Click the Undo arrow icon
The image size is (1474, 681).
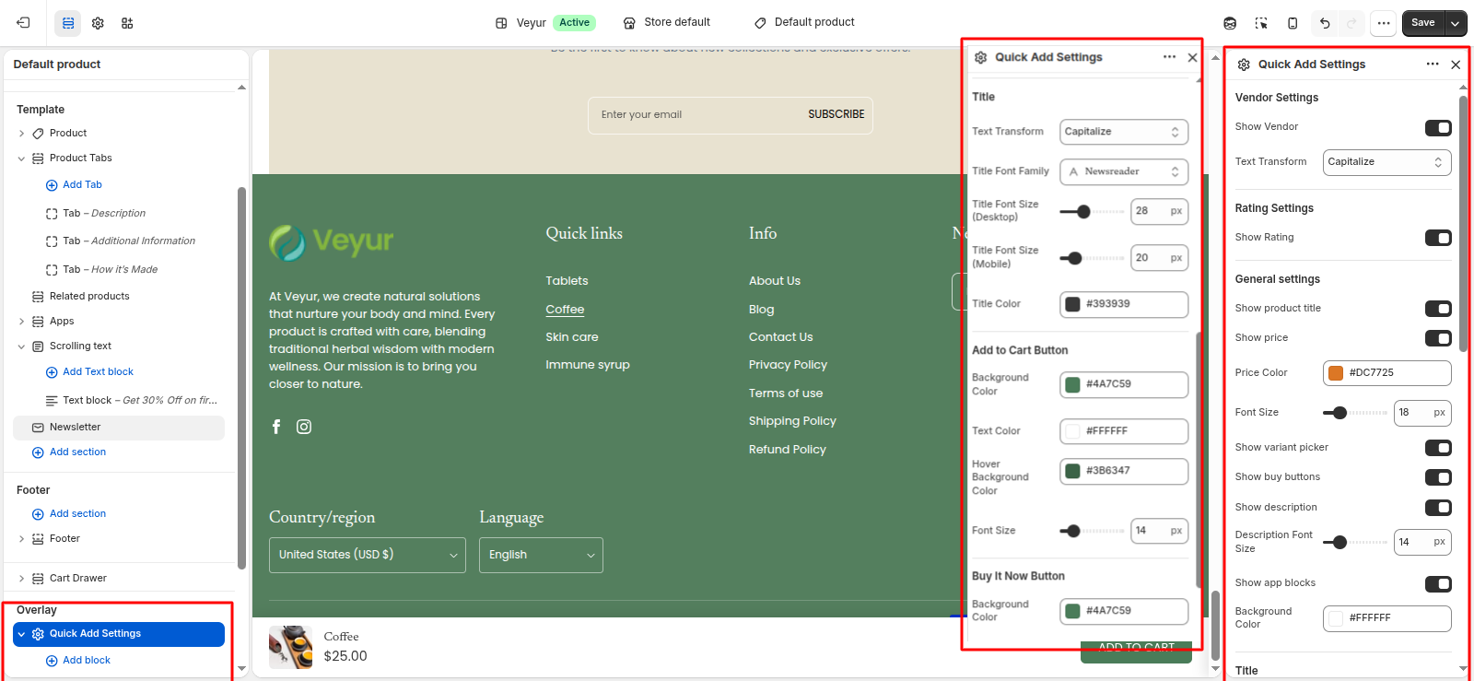[x=1325, y=23]
